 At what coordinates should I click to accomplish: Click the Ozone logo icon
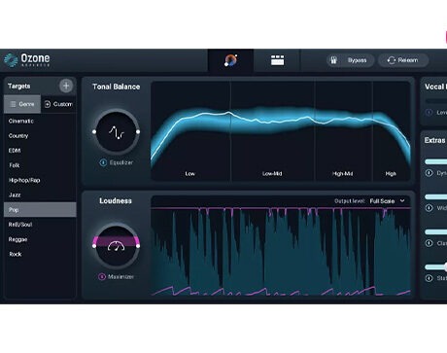tap(11, 60)
